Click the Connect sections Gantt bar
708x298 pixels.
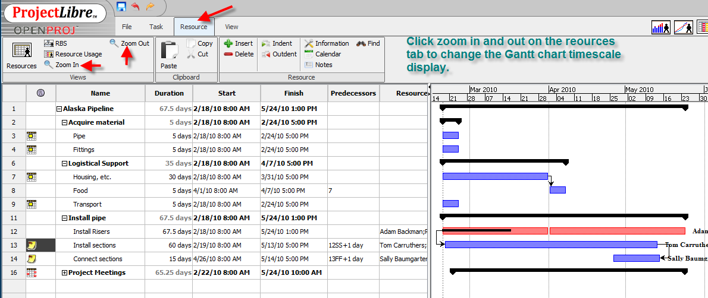point(636,258)
